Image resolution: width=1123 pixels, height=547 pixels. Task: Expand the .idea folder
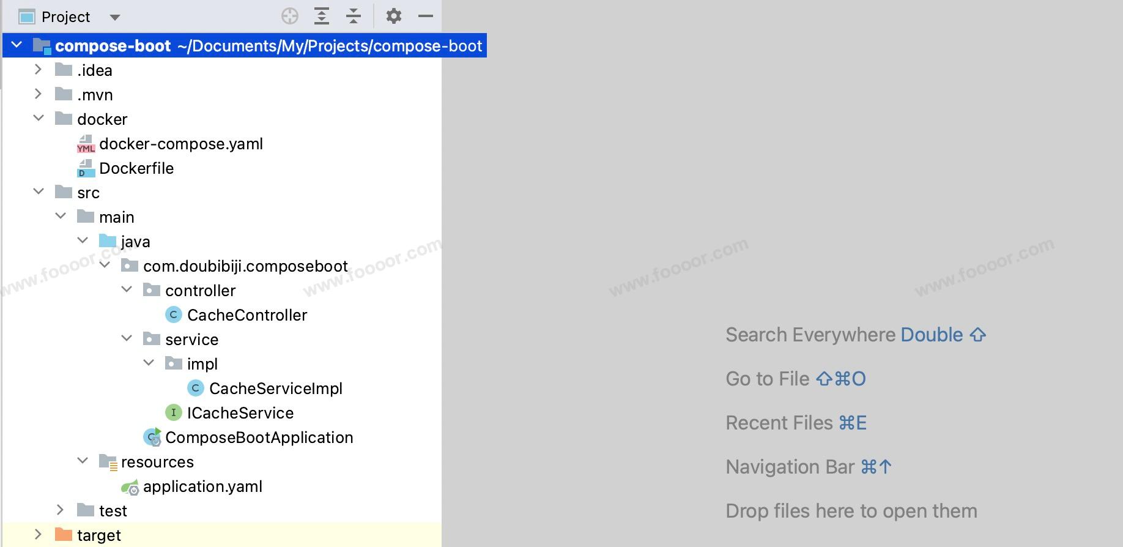click(x=38, y=70)
